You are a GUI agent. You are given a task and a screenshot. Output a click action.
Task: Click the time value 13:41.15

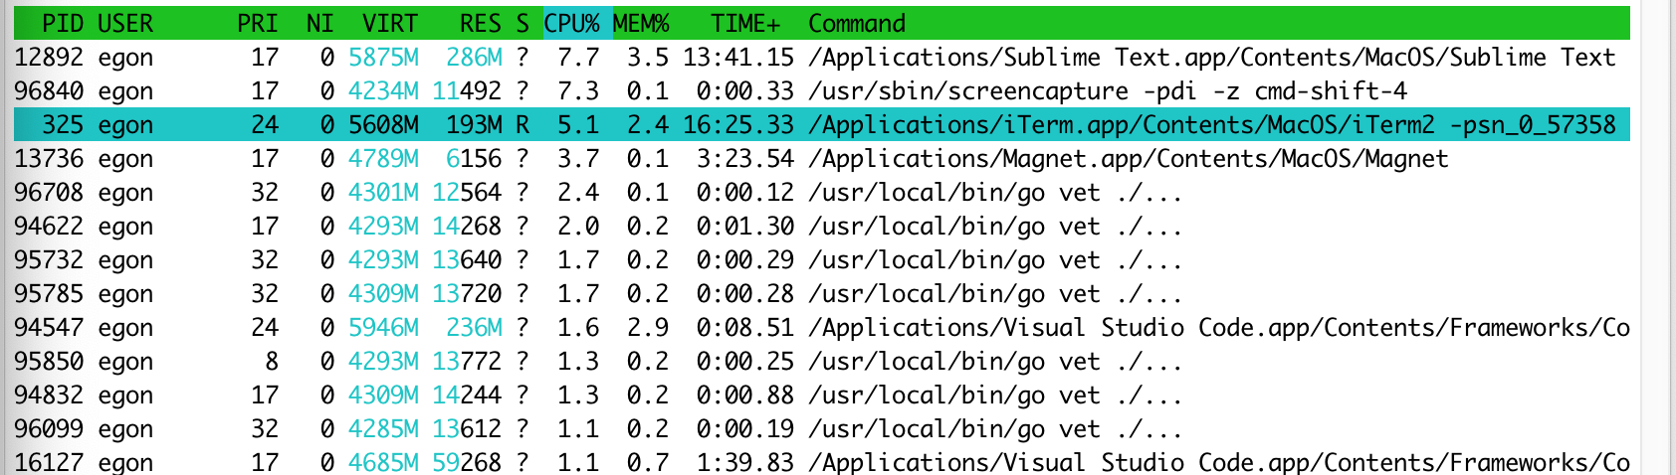[738, 58]
